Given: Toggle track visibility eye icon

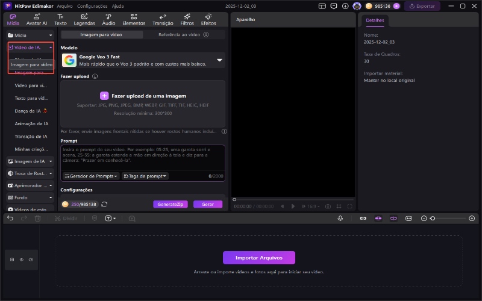Looking at the screenshot, I should click(21, 259).
